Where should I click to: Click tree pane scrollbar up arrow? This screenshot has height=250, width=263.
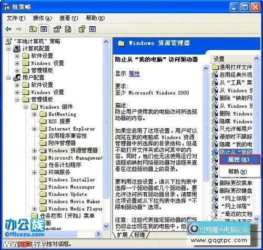pos(106,42)
